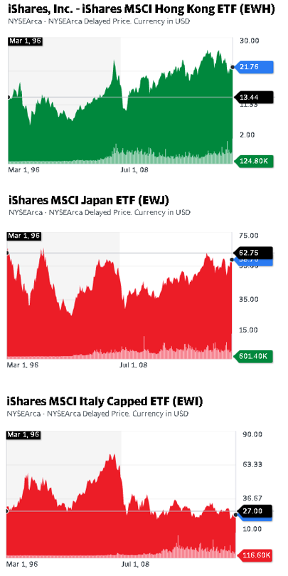Click the EWH volume label 124.80K

point(255,161)
